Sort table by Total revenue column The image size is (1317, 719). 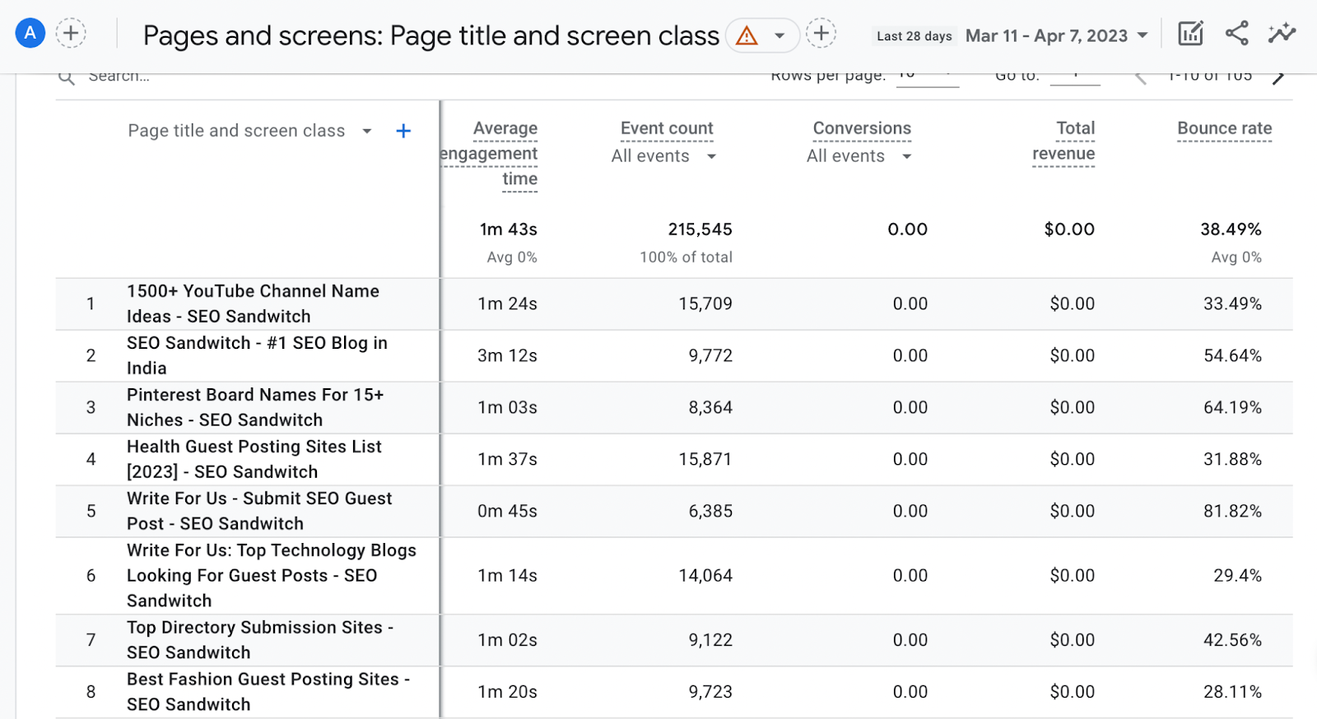(1063, 141)
